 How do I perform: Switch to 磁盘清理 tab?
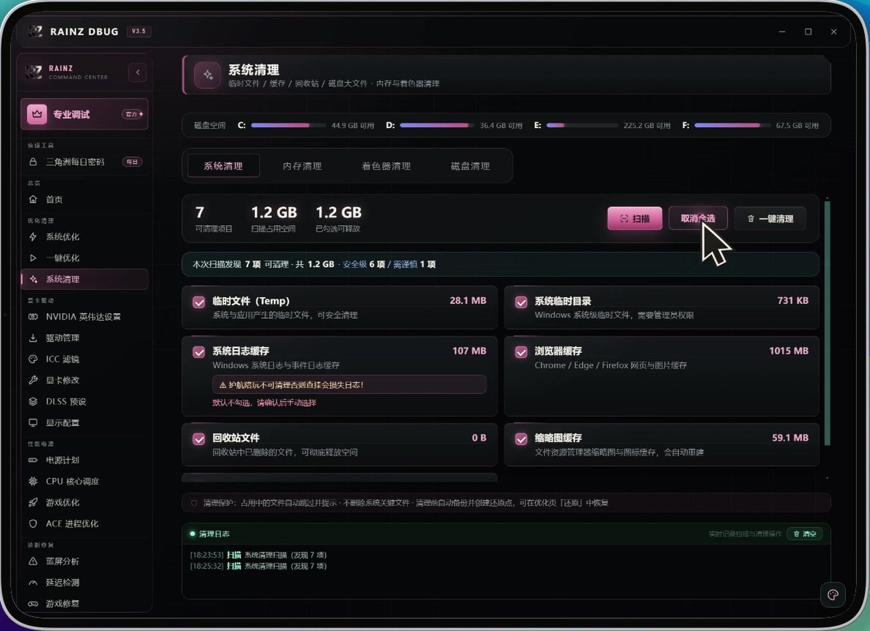(470, 166)
